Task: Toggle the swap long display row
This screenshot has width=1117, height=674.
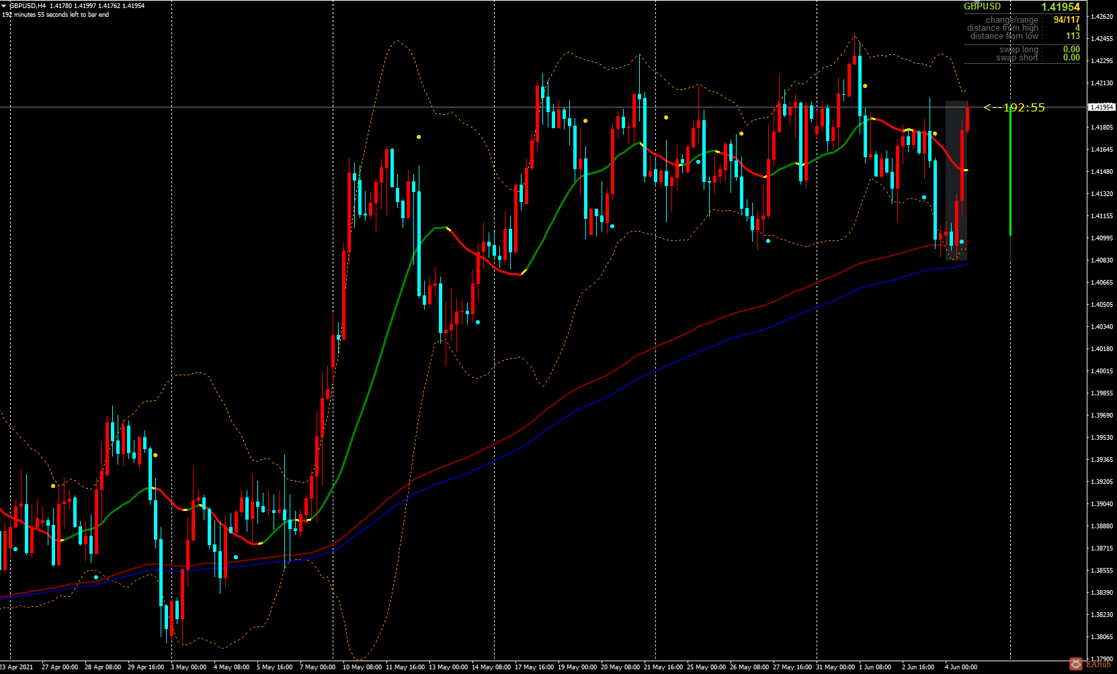Action: click(x=1020, y=49)
